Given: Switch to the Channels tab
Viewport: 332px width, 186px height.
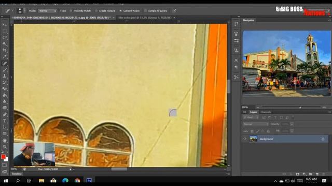Looking at the screenshot, I should click(x=266, y=112).
